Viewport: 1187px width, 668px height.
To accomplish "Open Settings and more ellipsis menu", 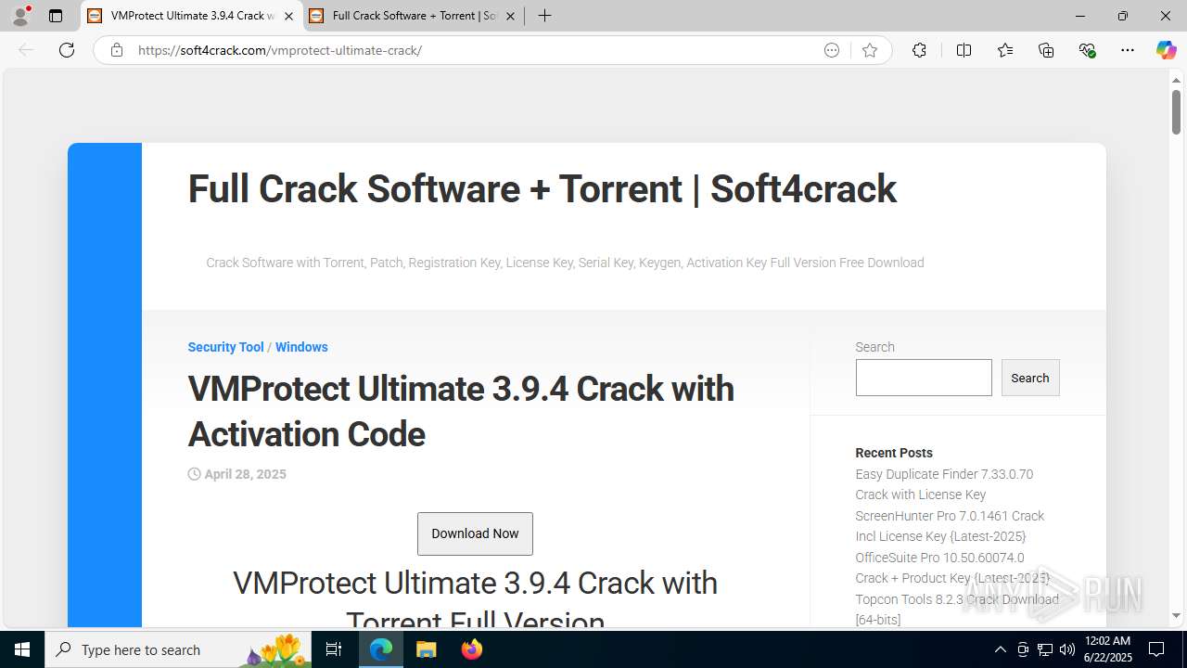I will click(1128, 50).
